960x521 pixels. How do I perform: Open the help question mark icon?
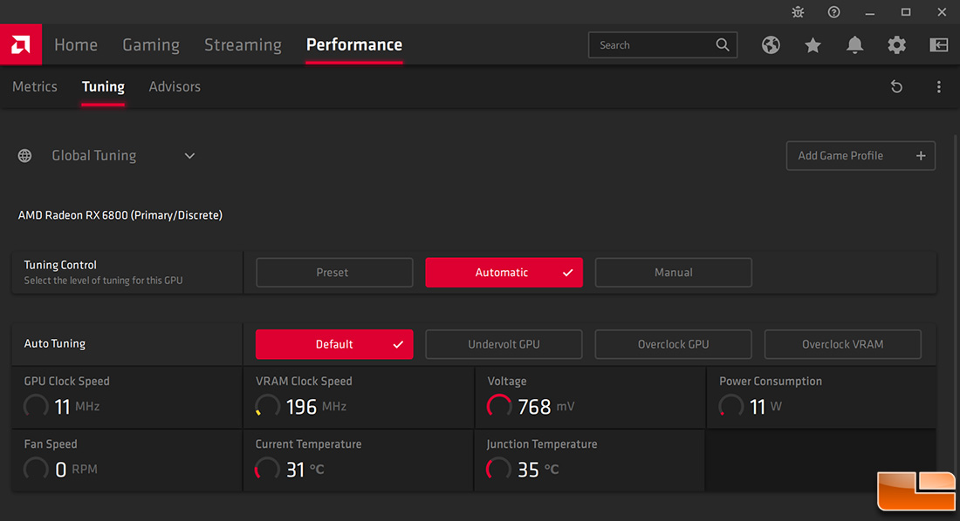pos(833,12)
